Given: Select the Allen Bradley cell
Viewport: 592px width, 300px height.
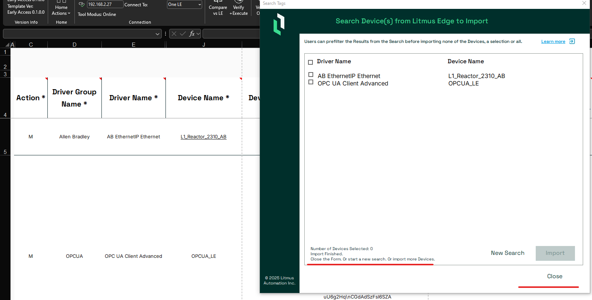Looking at the screenshot, I should pyautogui.click(x=74, y=137).
